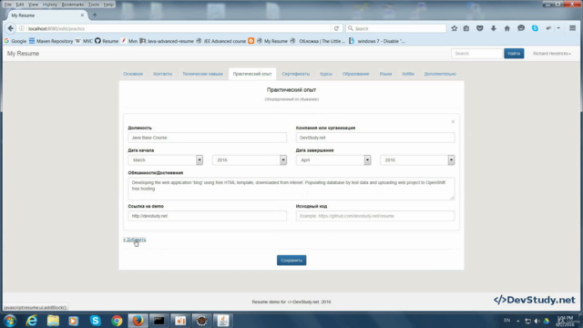Image resolution: width=583 pixels, height=328 pixels.
Task: Switch to the Языки tab
Action: coord(385,74)
